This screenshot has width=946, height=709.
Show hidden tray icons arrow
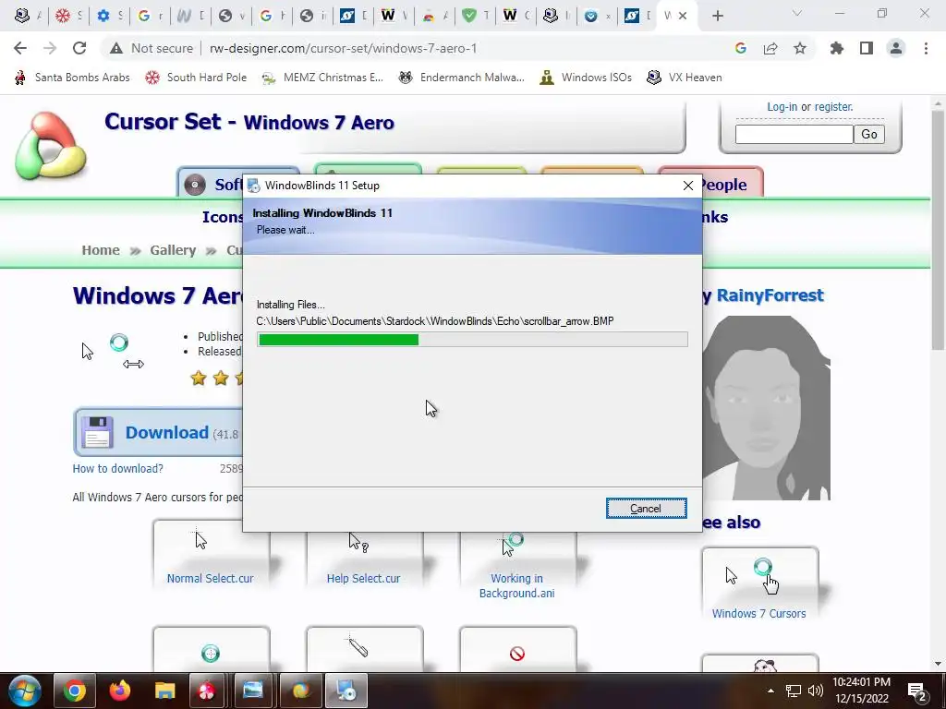pyautogui.click(x=770, y=691)
